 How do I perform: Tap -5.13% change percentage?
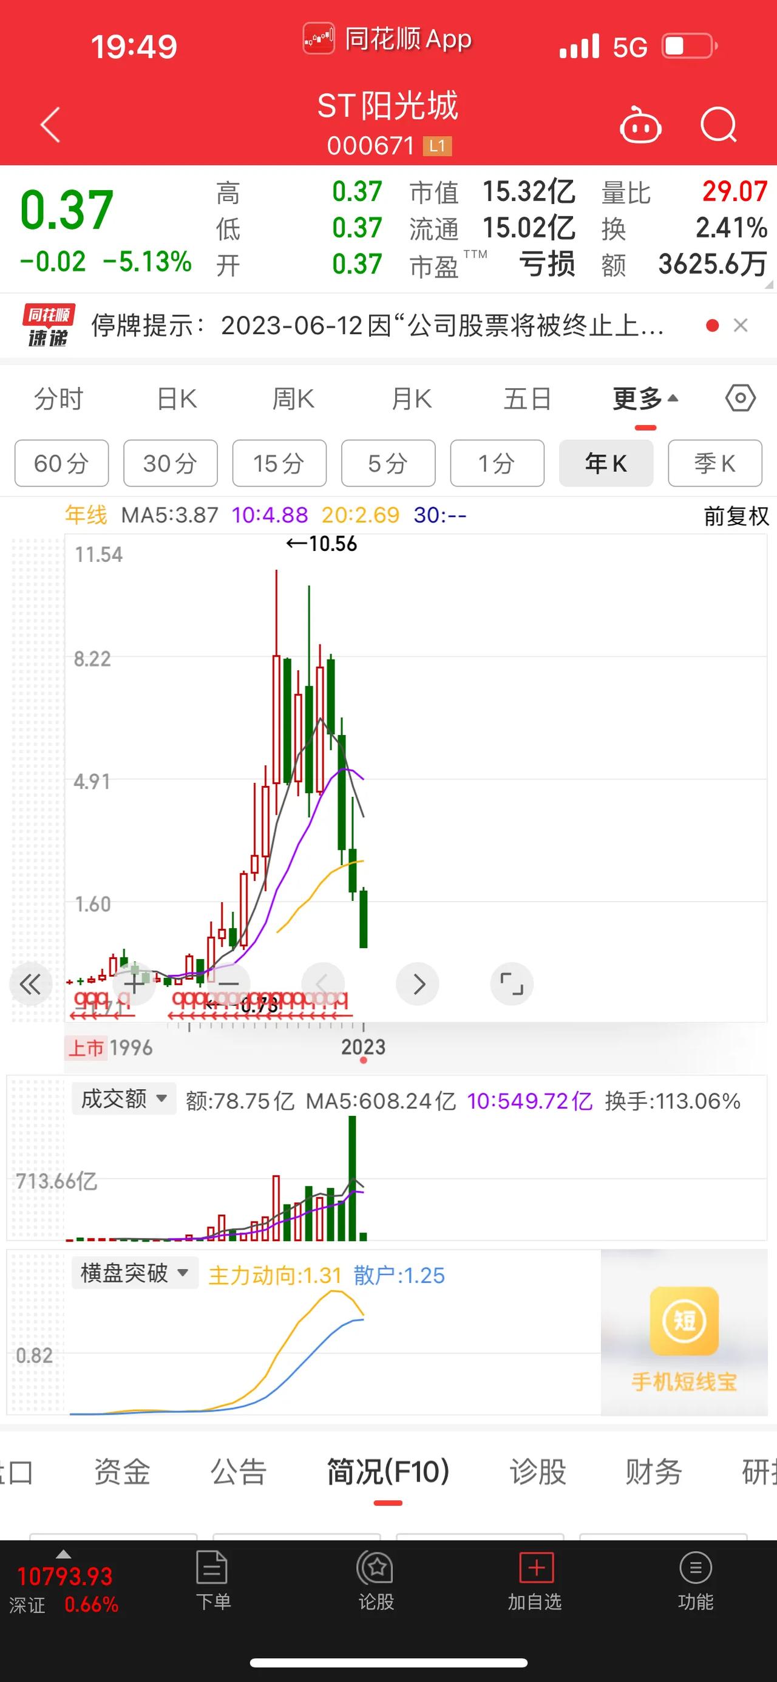(148, 262)
